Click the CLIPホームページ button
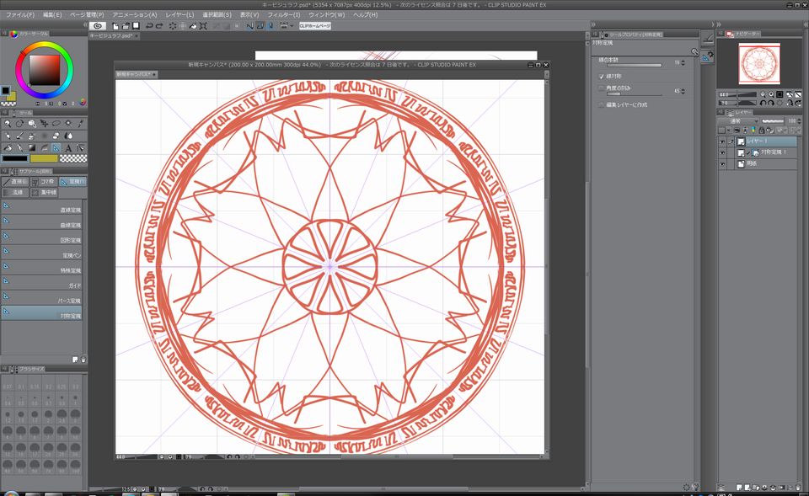The image size is (809, 496). coord(314,26)
